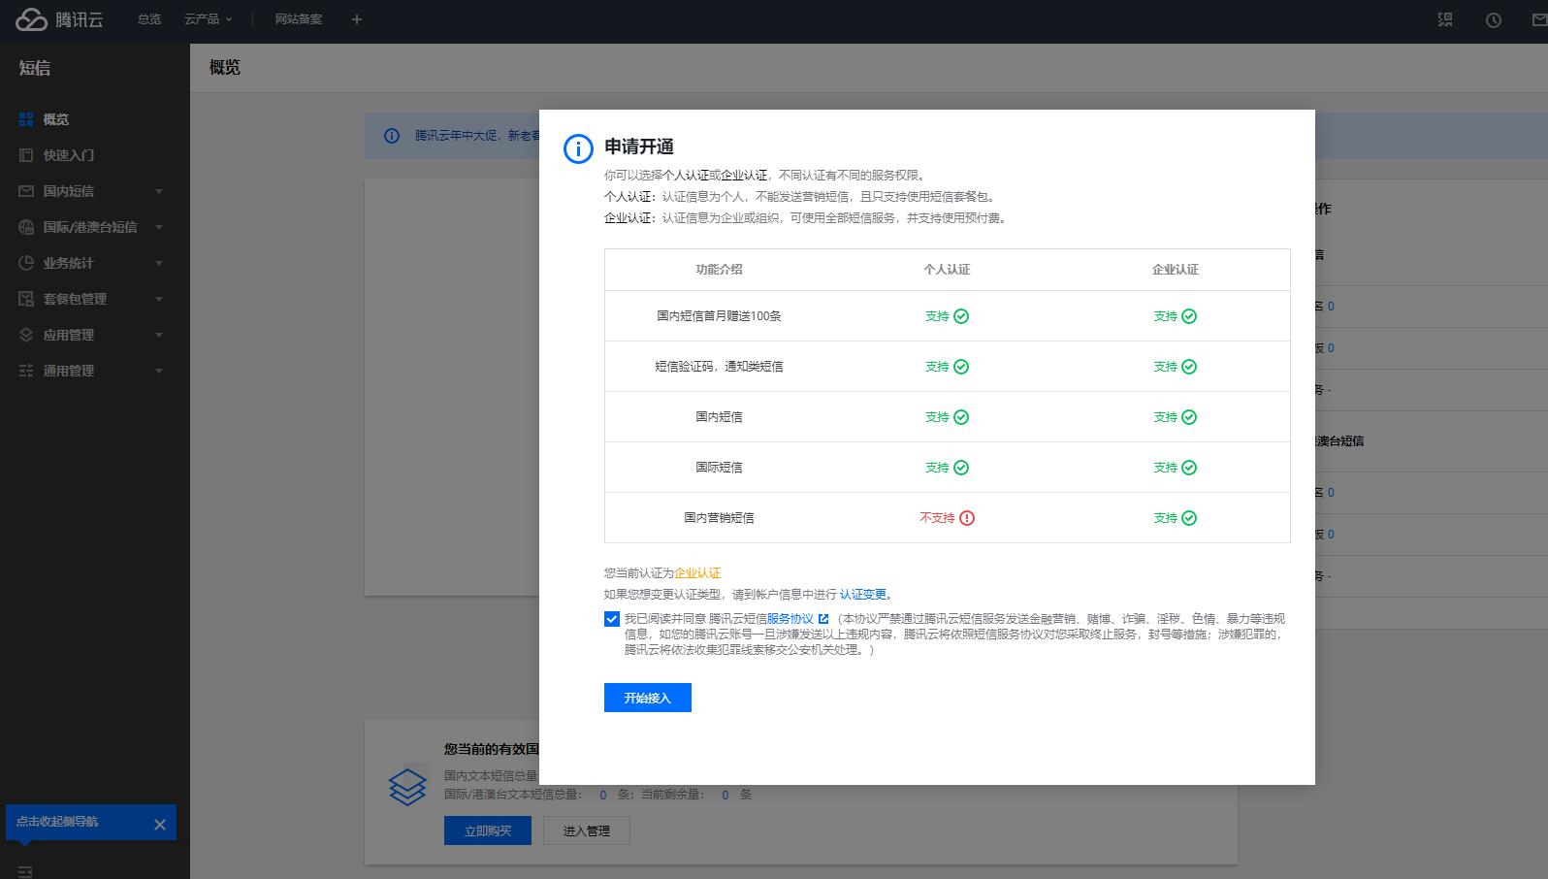Expand the 国内短信 sidebar menu

pyautogui.click(x=159, y=191)
